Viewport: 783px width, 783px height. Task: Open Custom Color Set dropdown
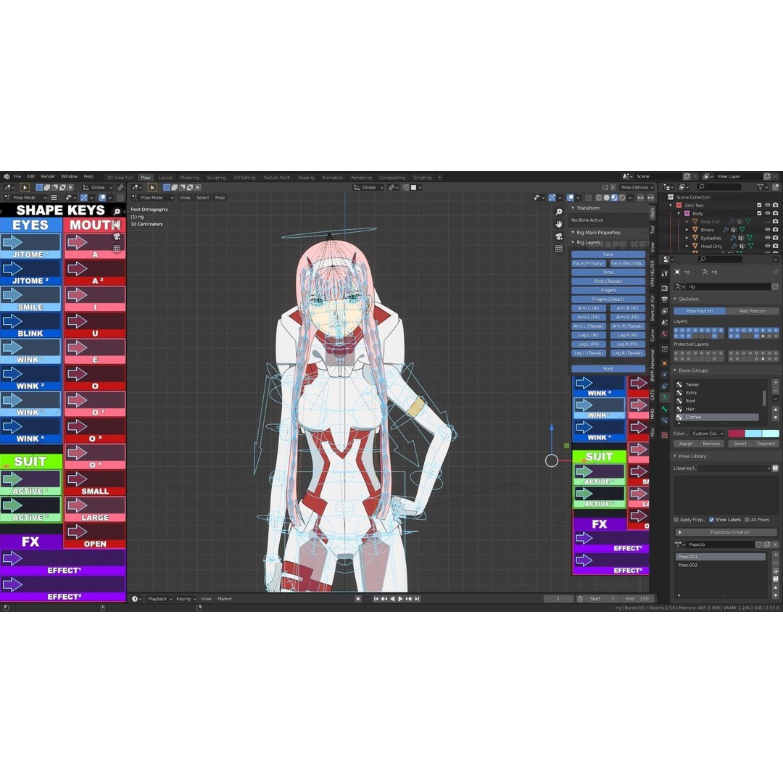(708, 434)
